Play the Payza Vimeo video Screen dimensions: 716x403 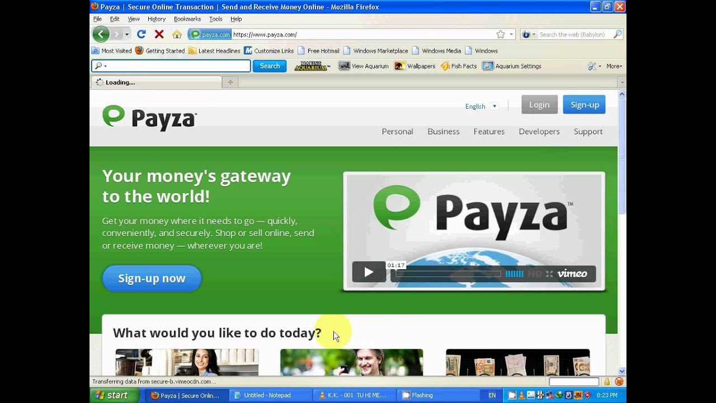pos(369,272)
